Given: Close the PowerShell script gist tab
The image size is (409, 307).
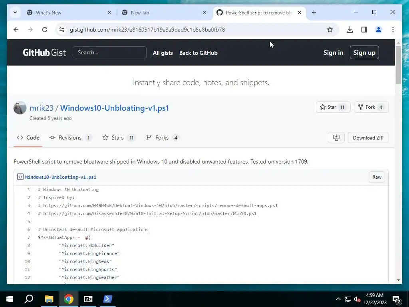Looking at the screenshot, I should pos(300,12).
